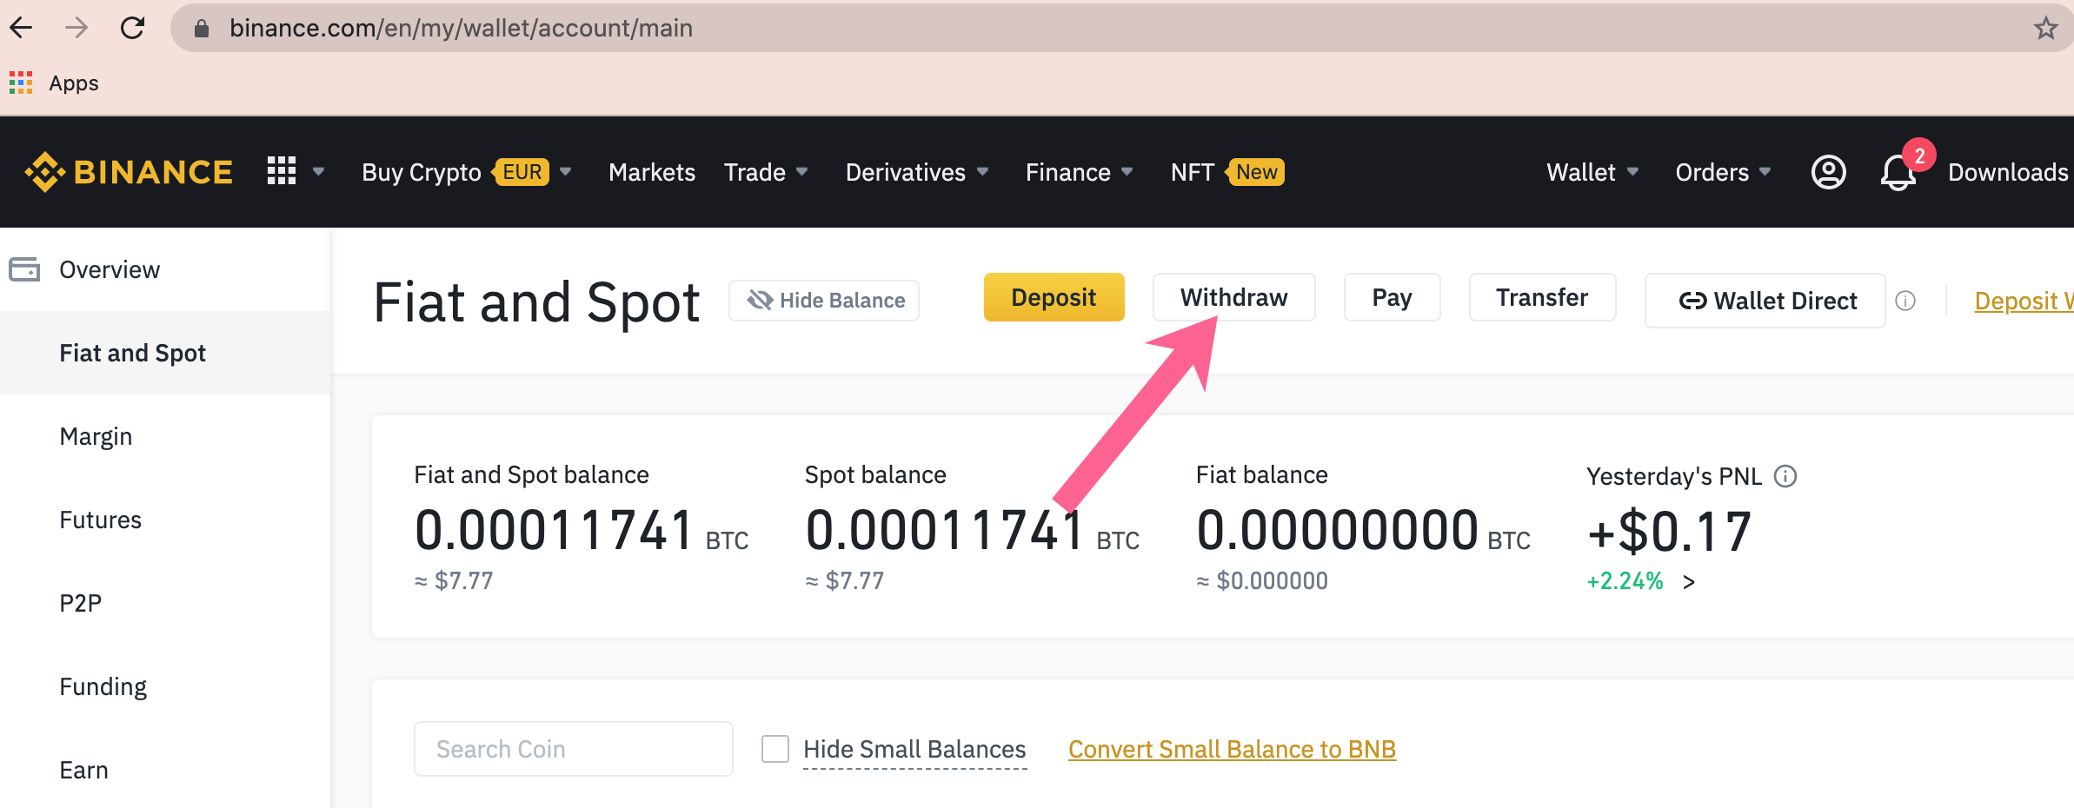Check the Hide Small Balances checkbox
The height and width of the screenshot is (808, 2074).
coord(775,749)
